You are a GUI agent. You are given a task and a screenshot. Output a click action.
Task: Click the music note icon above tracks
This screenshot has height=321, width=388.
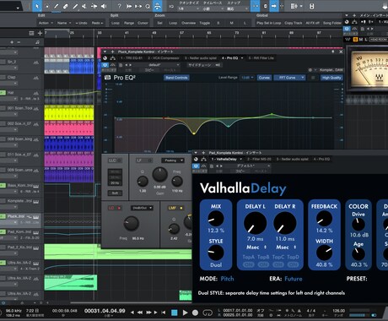point(37,42)
